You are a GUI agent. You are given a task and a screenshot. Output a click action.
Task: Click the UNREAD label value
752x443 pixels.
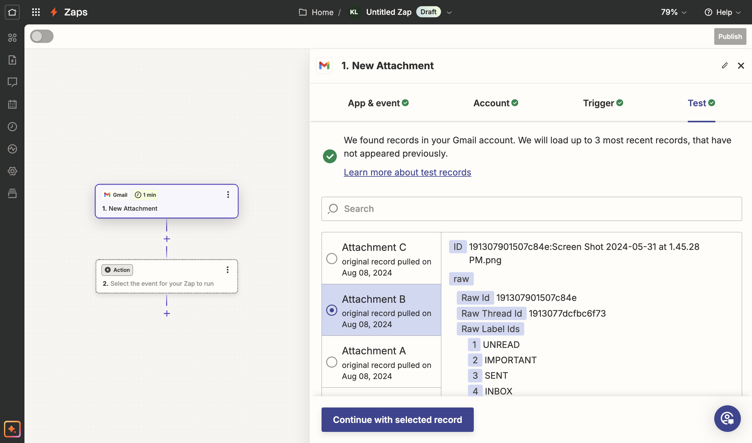coord(501,345)
